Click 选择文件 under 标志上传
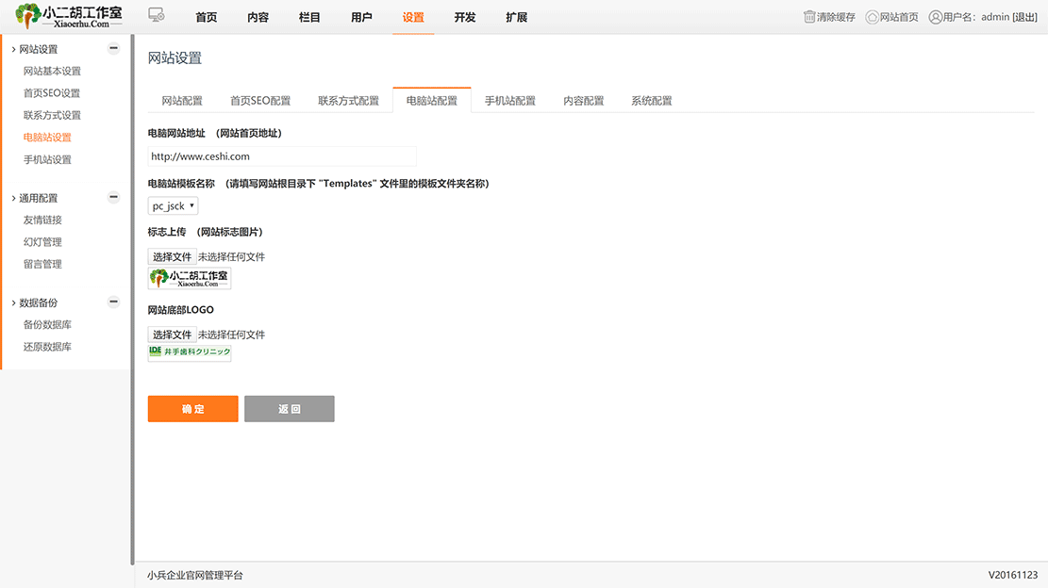The height and width of the screenshot is (588, 1048). pyautogui.click(x=172, y=256)
